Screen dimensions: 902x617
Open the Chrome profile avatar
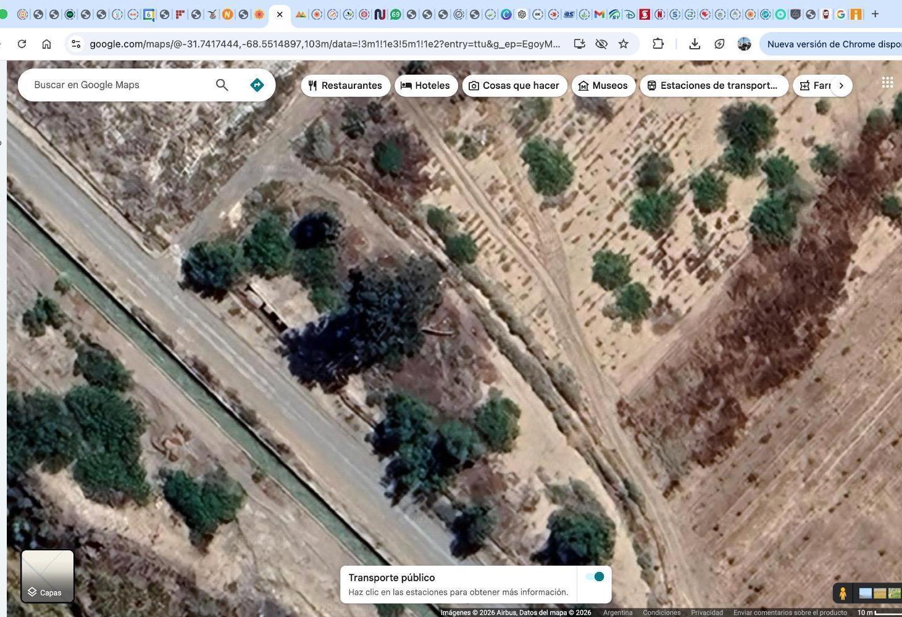point(744,44)
